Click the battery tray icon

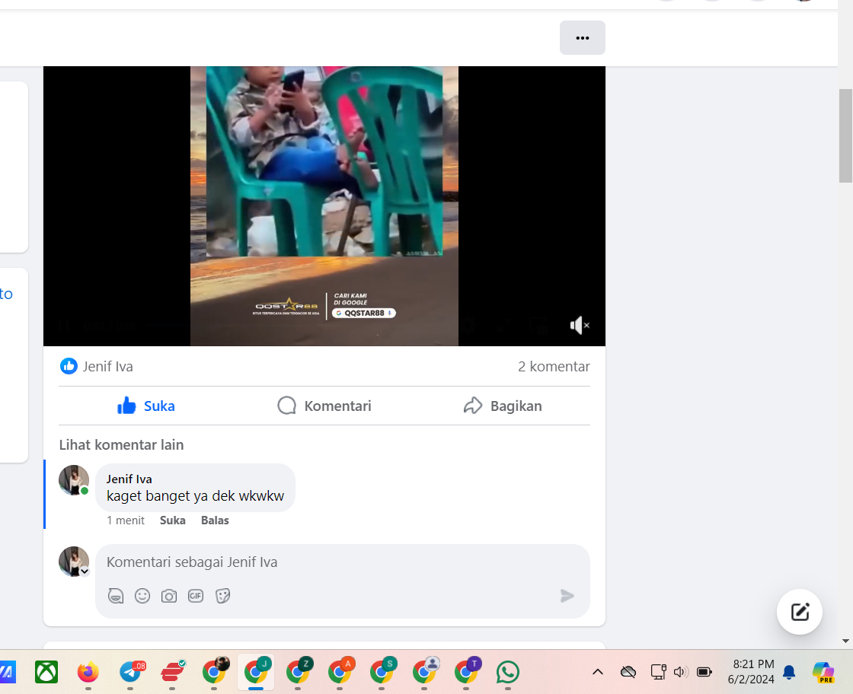[x=704, y=672]
